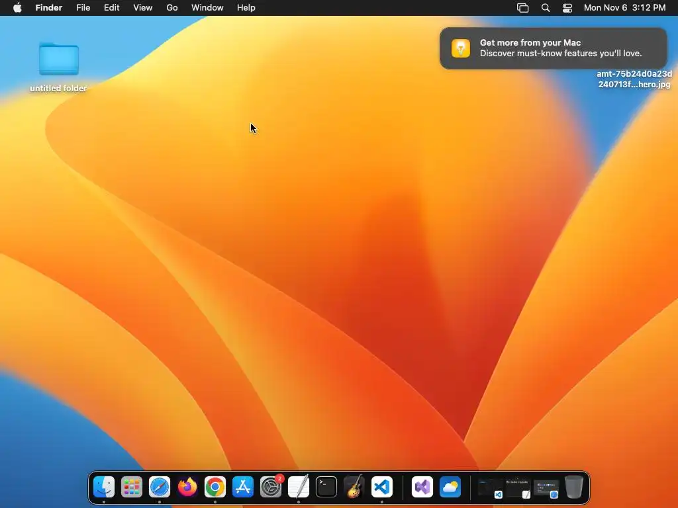
Task: Open GarageBand guitar icon in Dock
Action: pos(354,487)
